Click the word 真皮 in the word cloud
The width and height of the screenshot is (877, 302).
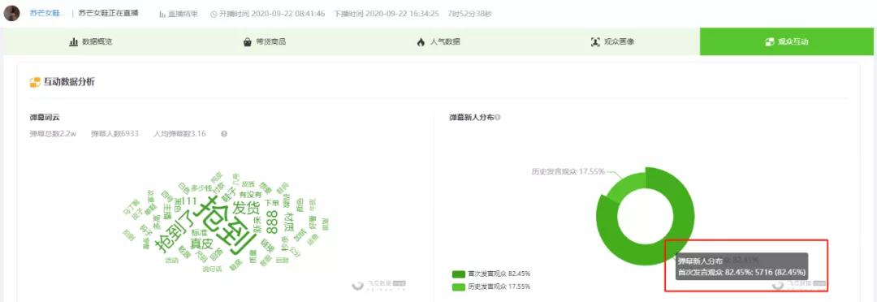[202, 244]
